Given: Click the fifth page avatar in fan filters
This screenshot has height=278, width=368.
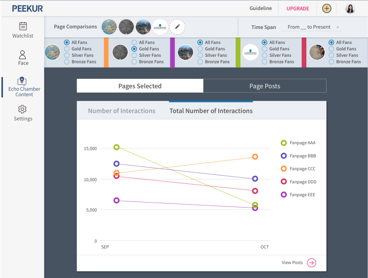Looking at the screenshot, I should 317,52.
